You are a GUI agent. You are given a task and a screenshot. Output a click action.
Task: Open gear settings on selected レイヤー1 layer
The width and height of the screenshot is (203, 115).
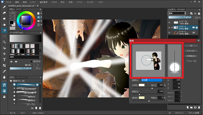tap(197, 27)
